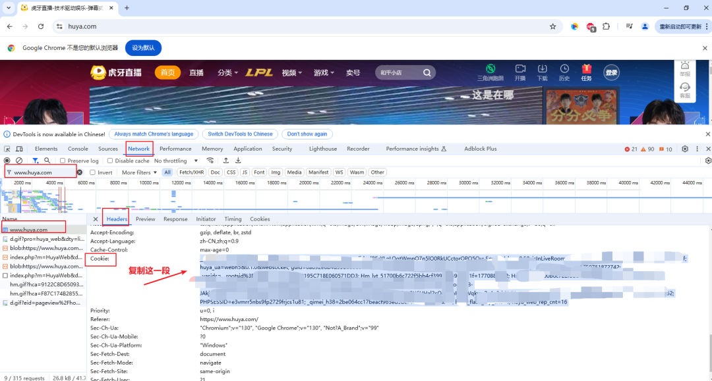Open the Huya 任务 gift icon
Image resolution: width=712 pixels, height=381 pixels.
[586, 72]
